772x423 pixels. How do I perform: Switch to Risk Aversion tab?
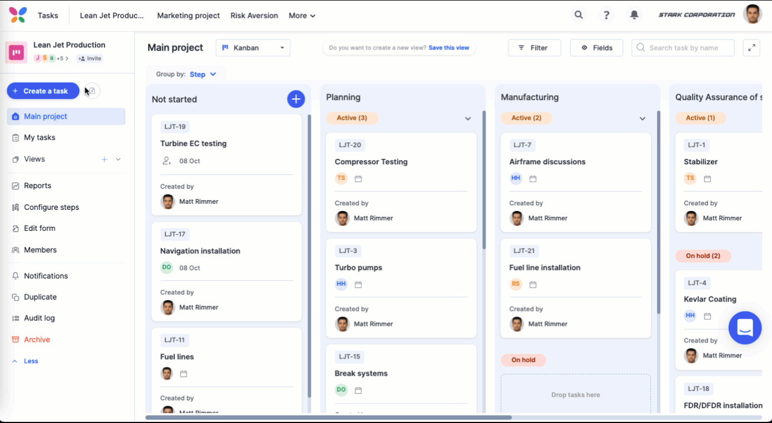tap(254, 16)
